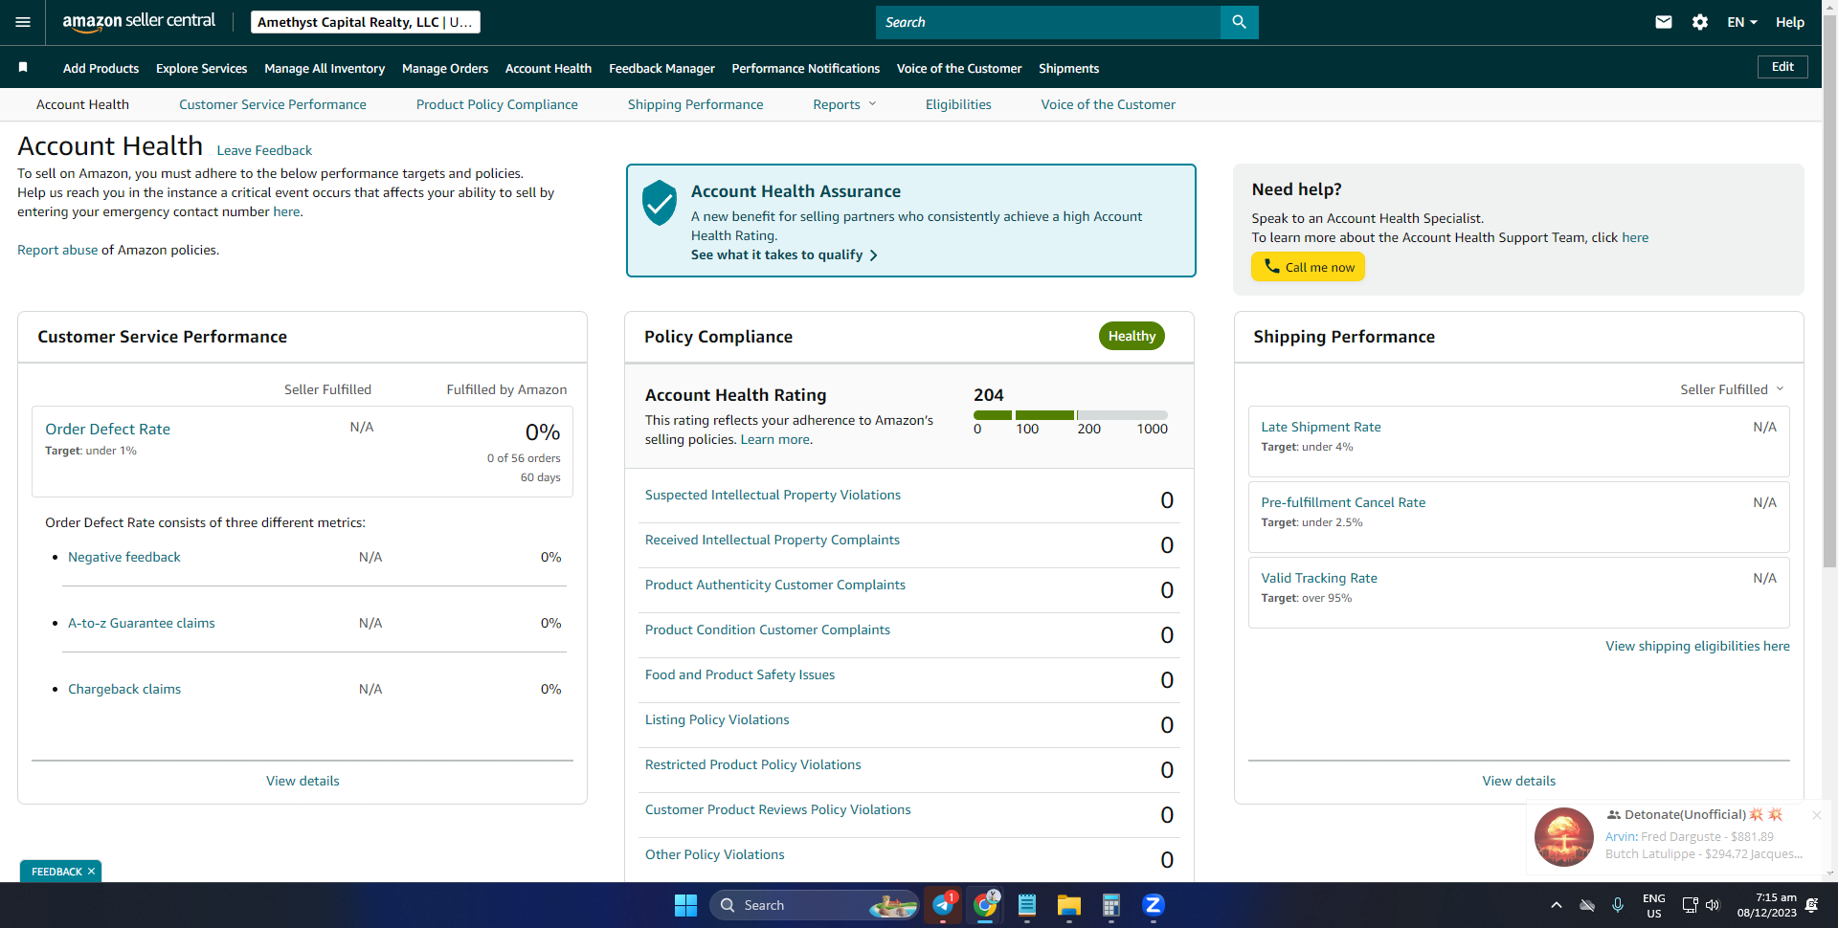Open Manage Orders
This screenshot has height=928, width=1838.
tap(445, 68)
